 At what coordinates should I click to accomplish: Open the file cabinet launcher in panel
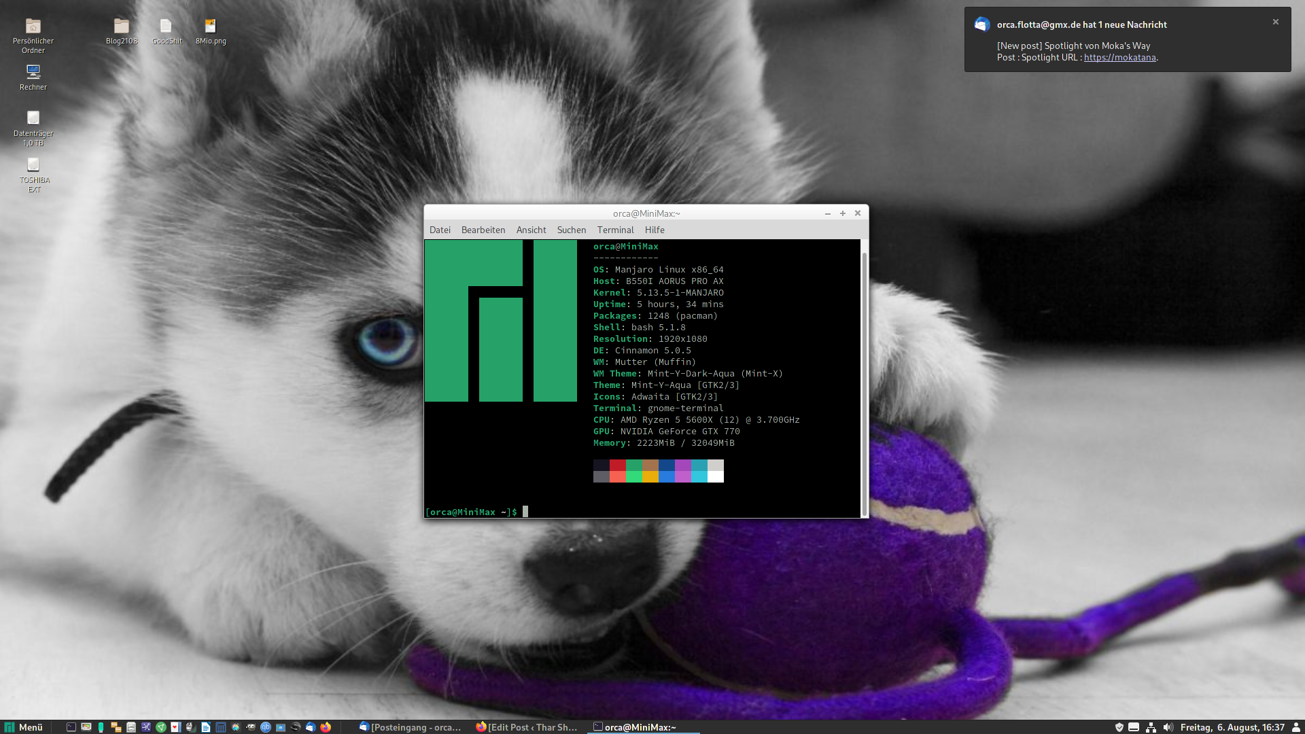point(131,727)
